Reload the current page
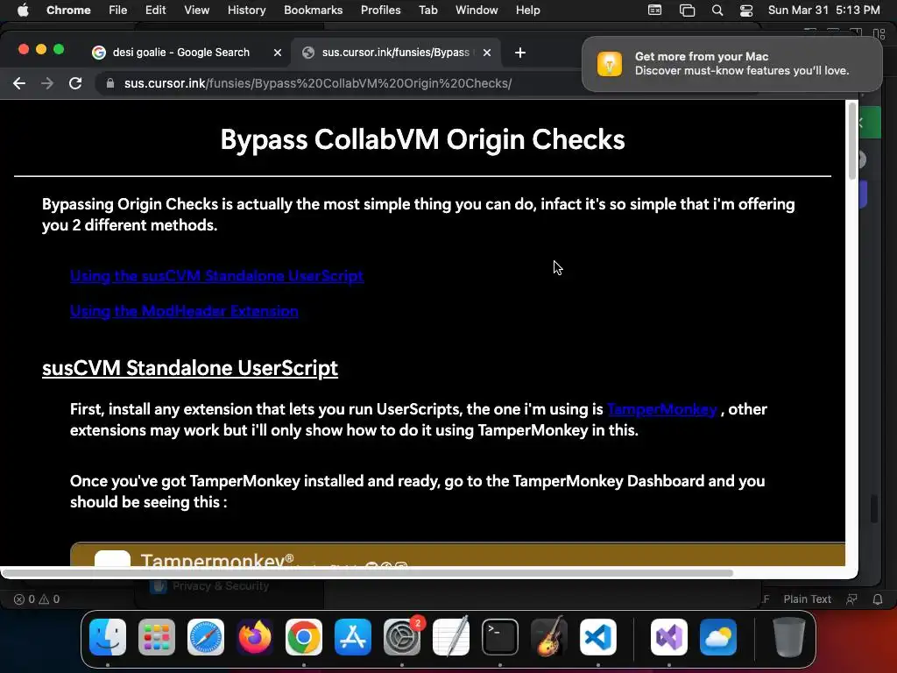 tap(75, 83)
